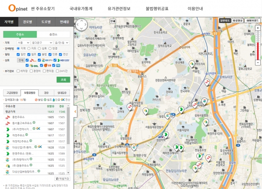
Task: Click the 전체 brand button
Action: point(21,60)
